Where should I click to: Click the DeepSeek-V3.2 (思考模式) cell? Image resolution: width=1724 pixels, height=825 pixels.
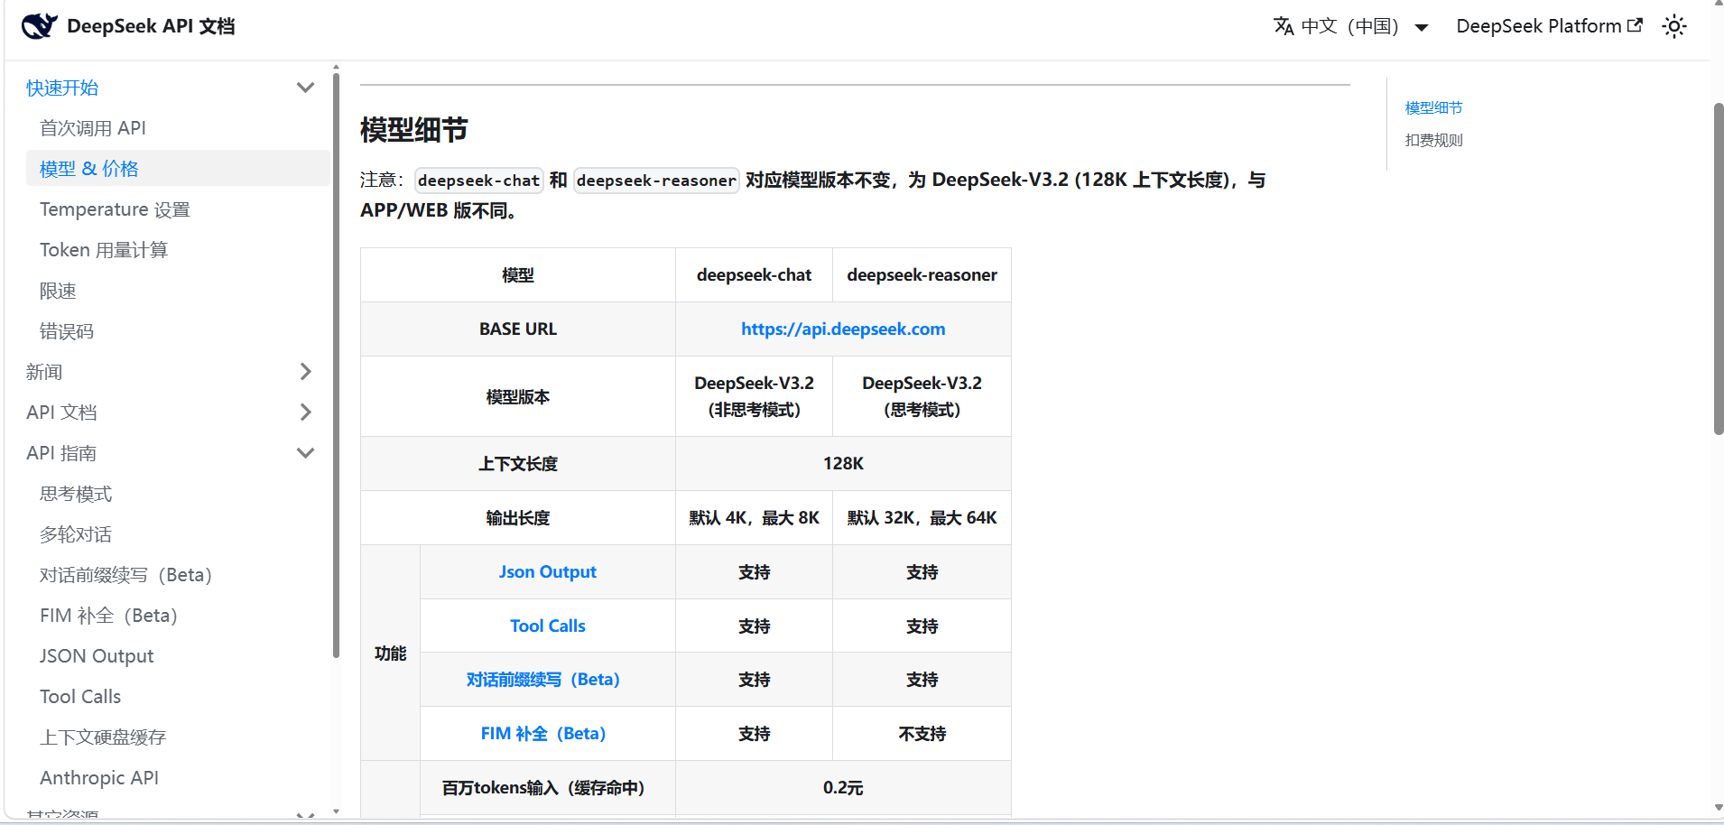(x=922, y=396)
